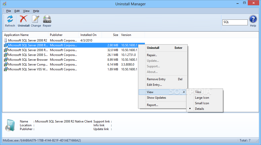Choose Uninstall from the context menu
This screenshot has height=145, width=261.
[163, 48]
